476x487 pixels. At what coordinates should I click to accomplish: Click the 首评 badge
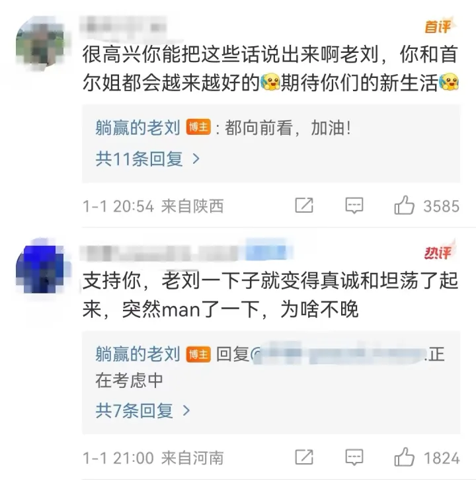pyautogui.click(x=440, y=26)
